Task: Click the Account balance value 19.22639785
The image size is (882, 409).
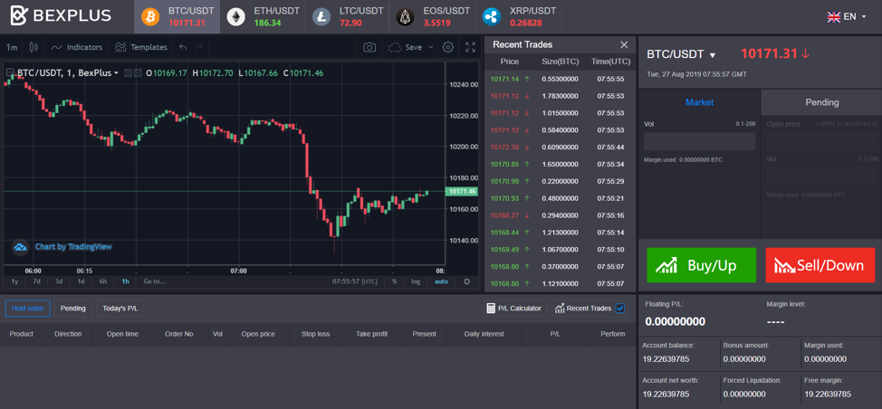Action: (666, 359)
